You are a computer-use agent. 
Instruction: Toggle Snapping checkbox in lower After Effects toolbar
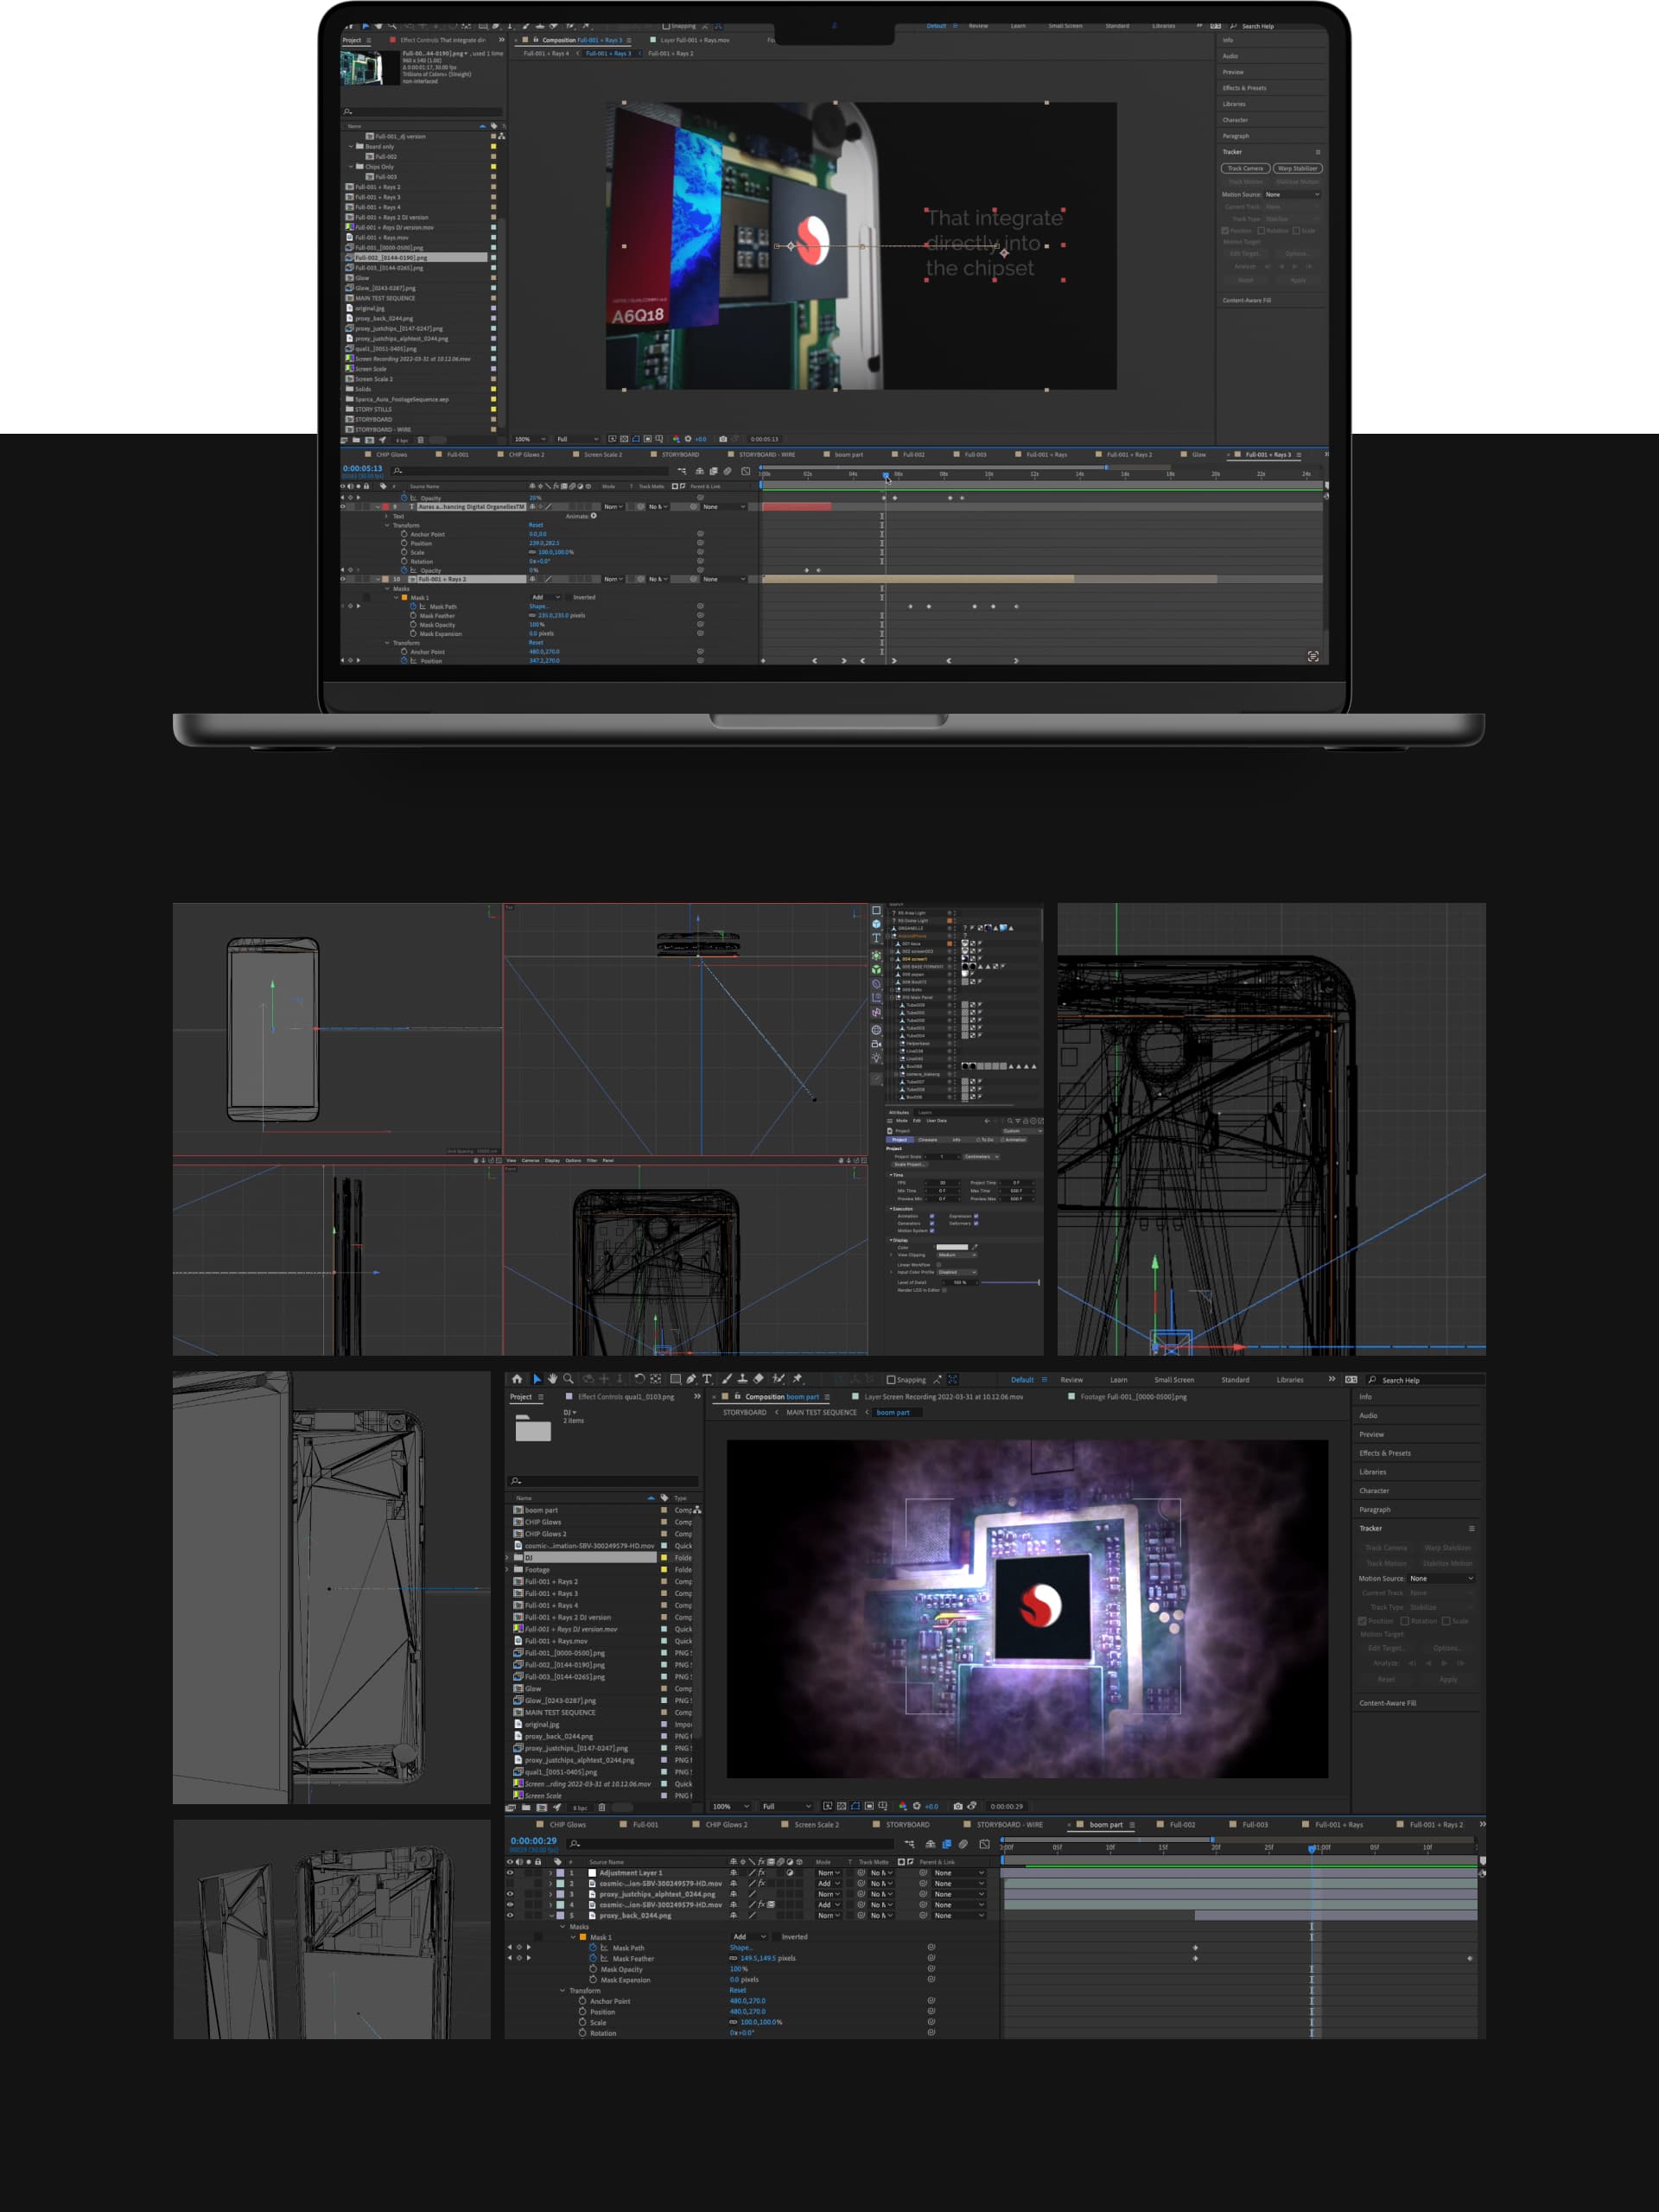[892, 1380]
